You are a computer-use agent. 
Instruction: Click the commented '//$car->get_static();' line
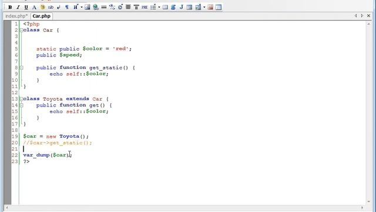point(58,143)
